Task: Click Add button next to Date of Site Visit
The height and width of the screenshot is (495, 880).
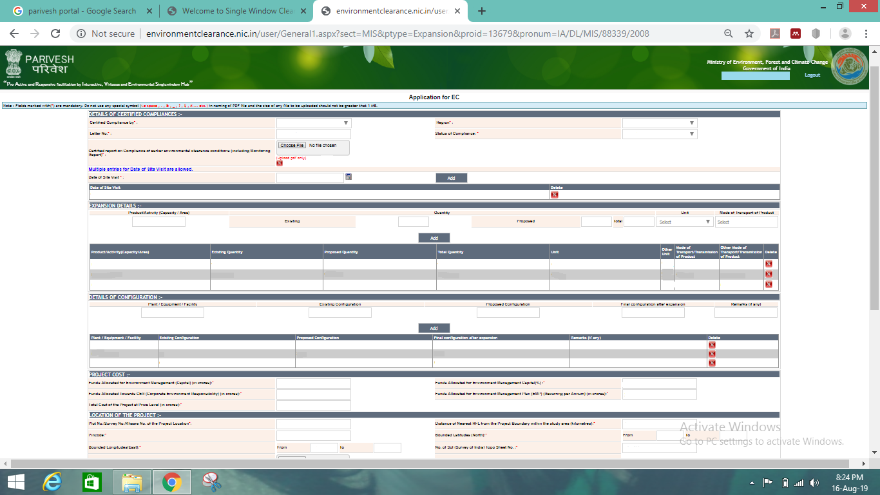Action: click(x=451, y=178)
